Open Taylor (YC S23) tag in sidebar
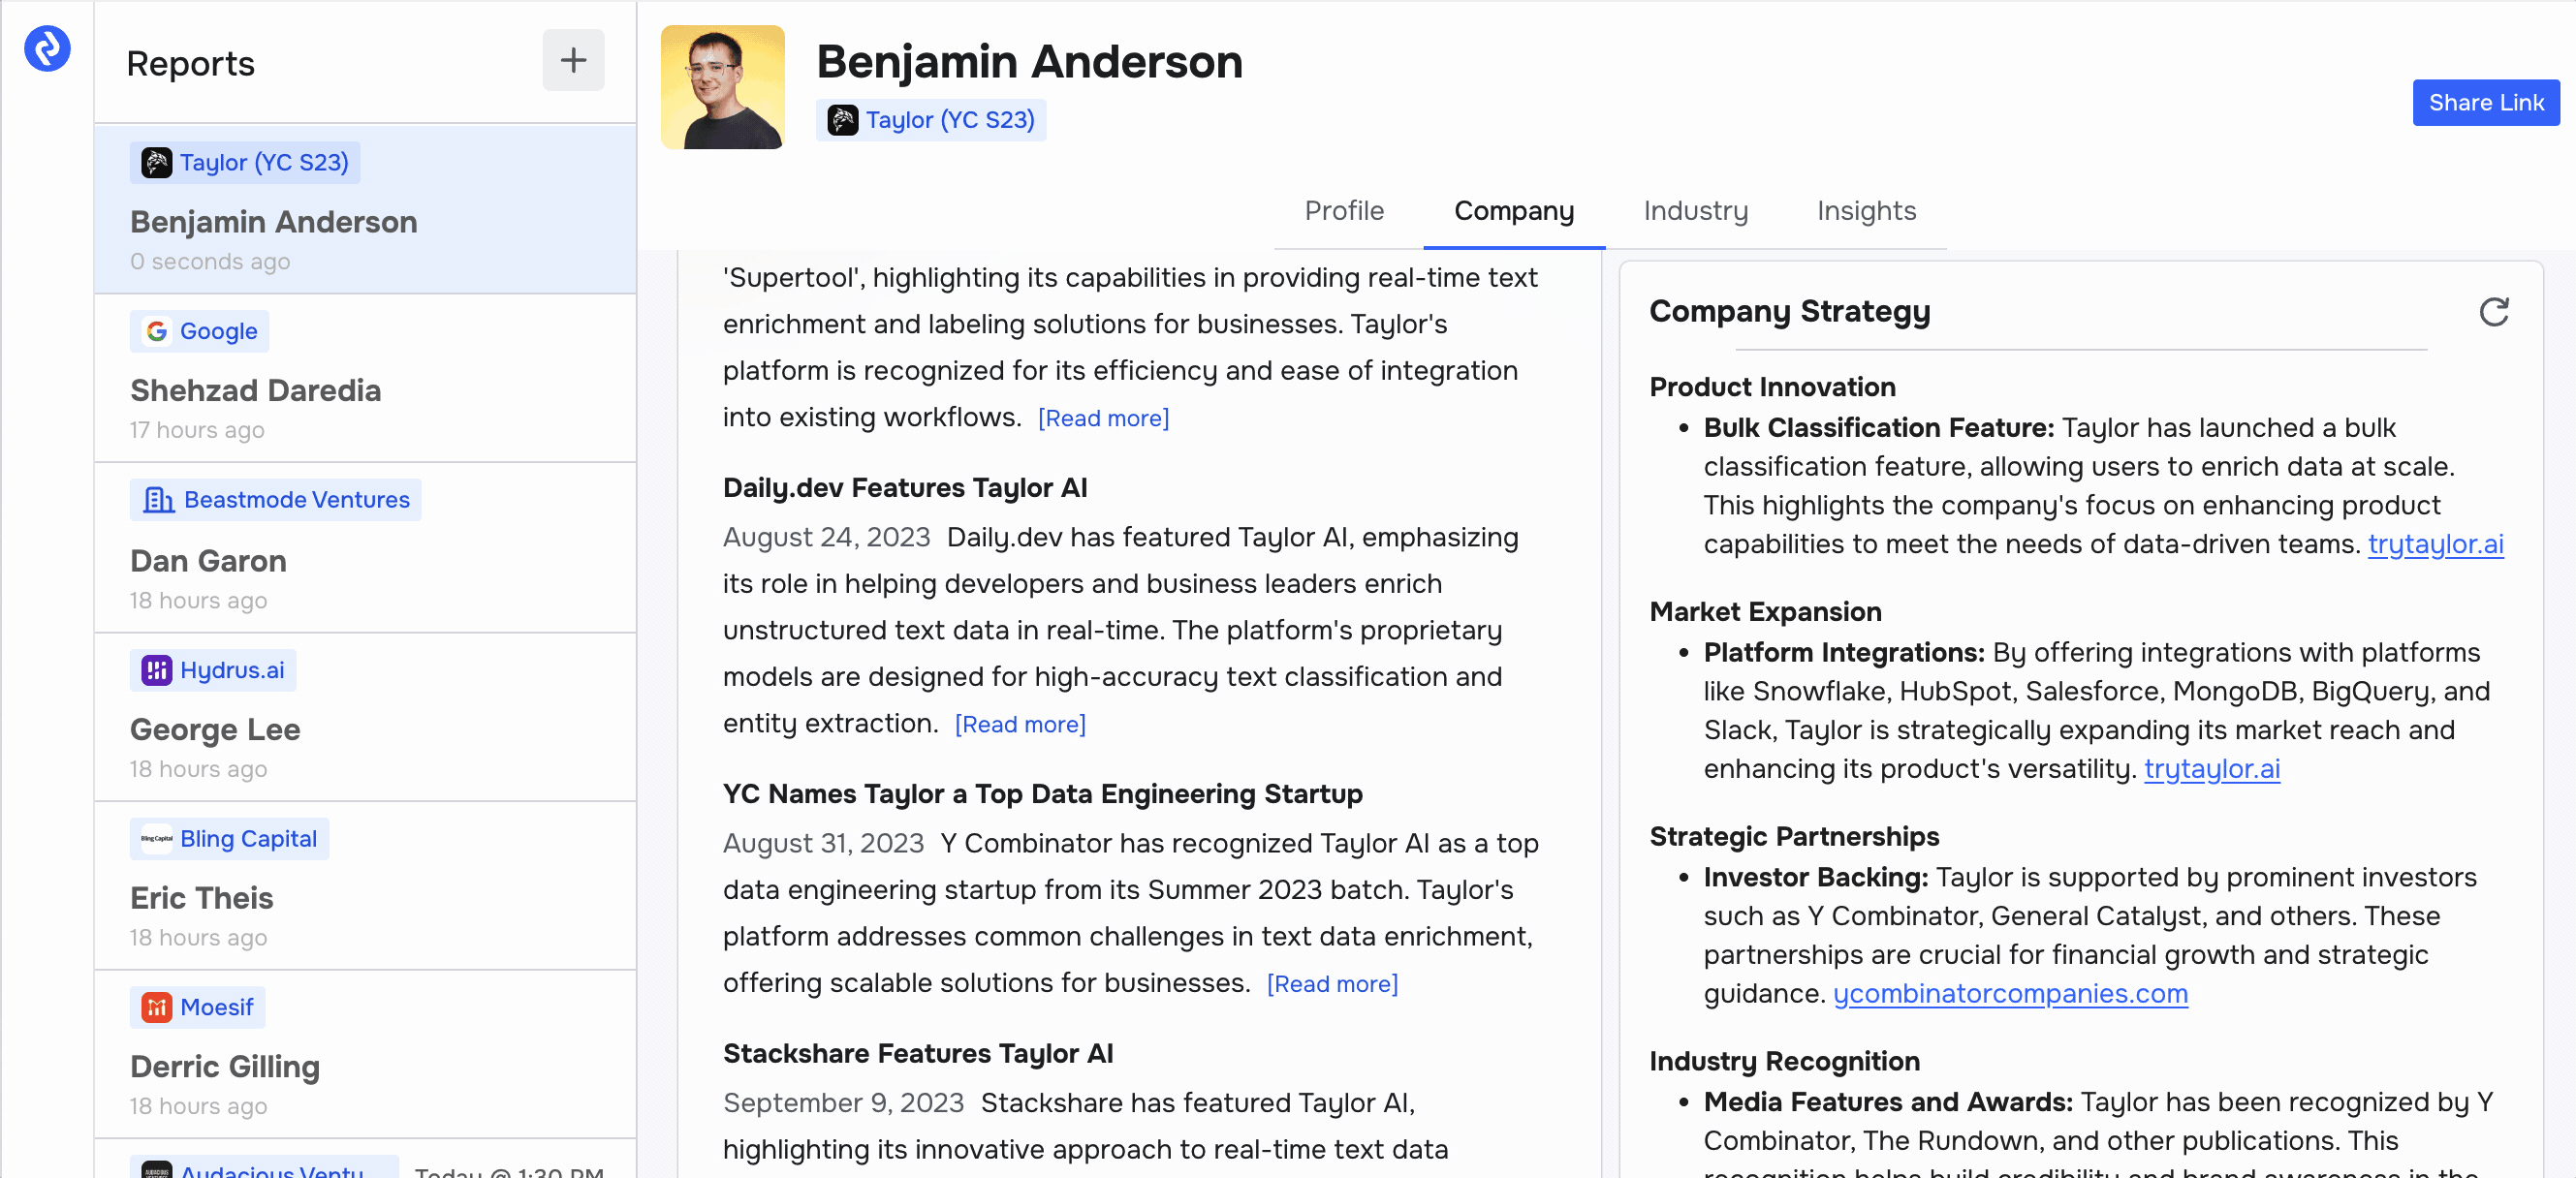Viewport: 2576px width, 1178px height. point(244,162)
